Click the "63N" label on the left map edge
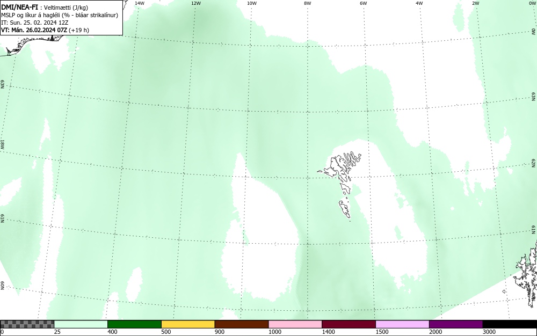This screenshot has width=537, height=336. click(2, 84)
